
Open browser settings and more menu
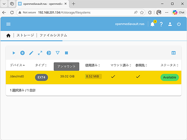(x=167, y=12)
